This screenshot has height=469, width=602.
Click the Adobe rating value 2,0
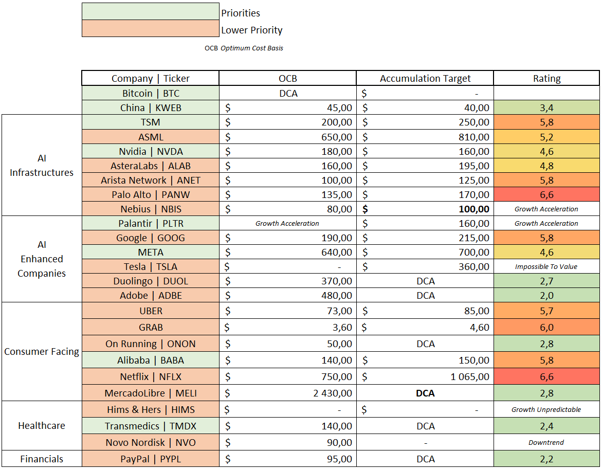click(546, 295)
